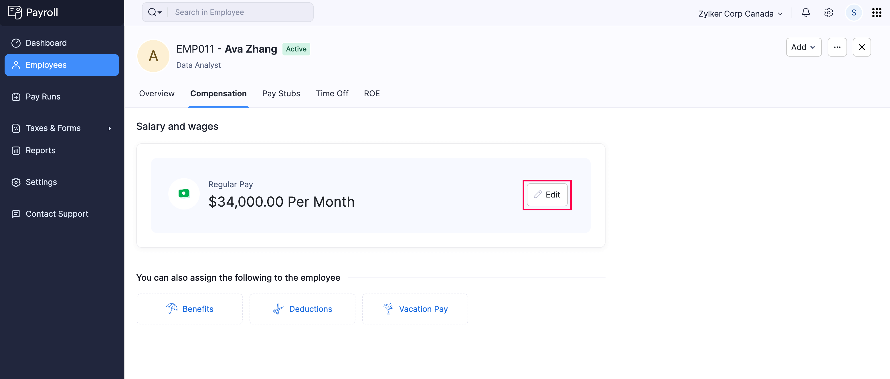The height and width of the screenshot is (379, 890).
Task: Assign Deductions to Ava Zhang
Action: tap(302, 309)
